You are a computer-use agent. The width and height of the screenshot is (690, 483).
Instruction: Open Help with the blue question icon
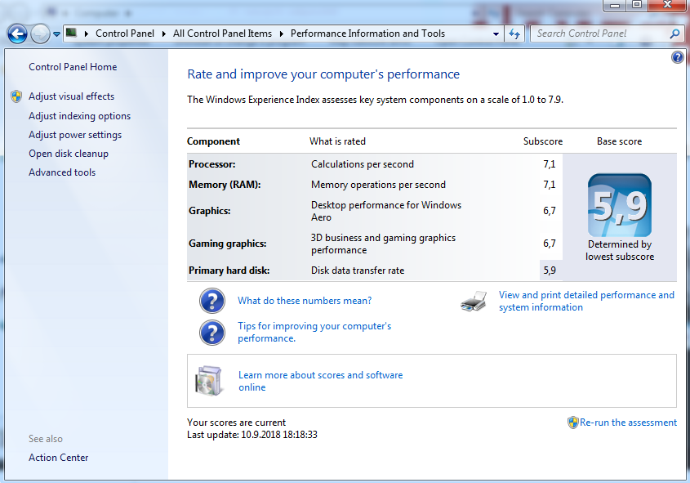[x=677, y=57]
